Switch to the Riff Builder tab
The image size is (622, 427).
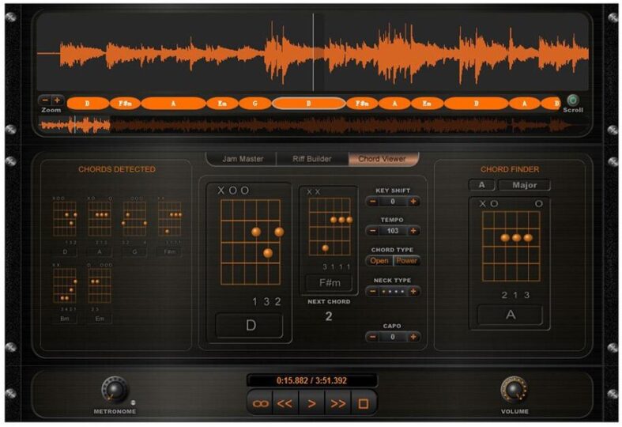[312, 159]
